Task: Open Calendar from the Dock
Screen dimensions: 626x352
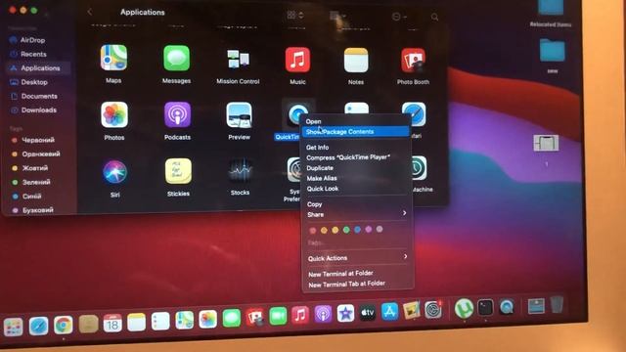Action: pyautogui.click(x=112, y=323)
